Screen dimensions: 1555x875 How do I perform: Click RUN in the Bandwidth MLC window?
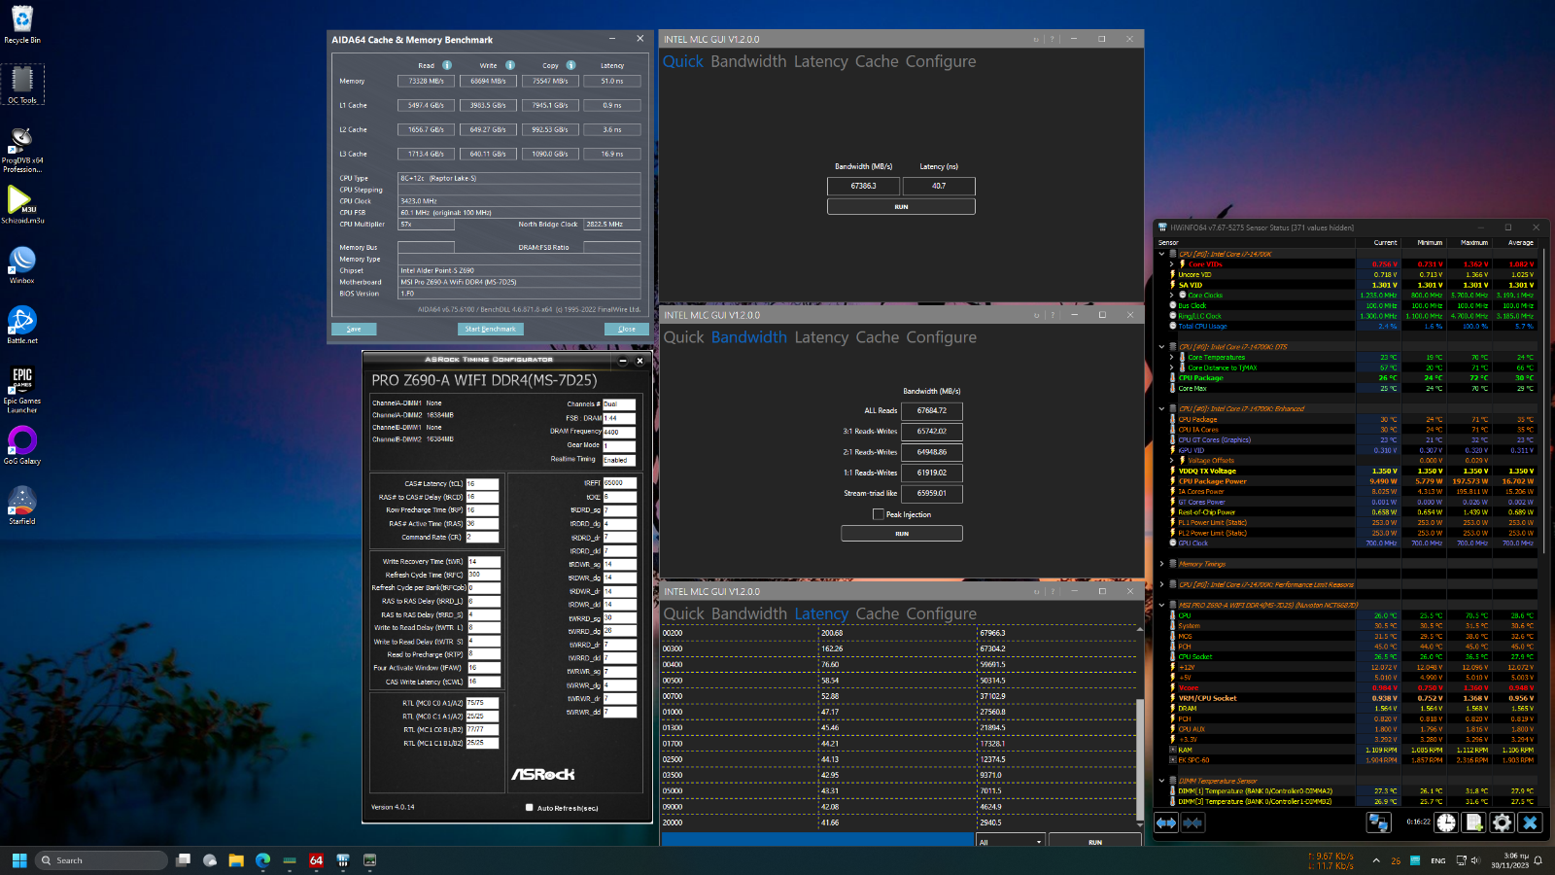902,533
